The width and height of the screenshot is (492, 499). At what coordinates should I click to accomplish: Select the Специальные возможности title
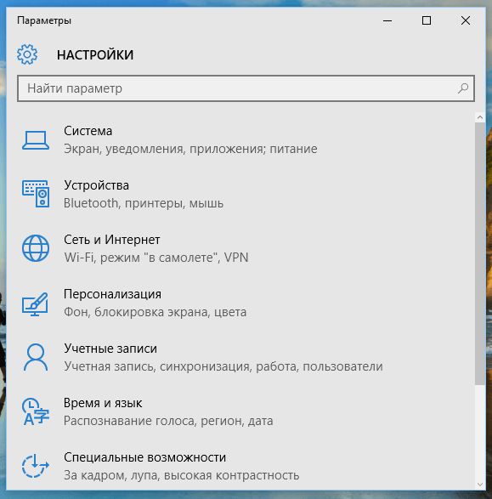145,457
